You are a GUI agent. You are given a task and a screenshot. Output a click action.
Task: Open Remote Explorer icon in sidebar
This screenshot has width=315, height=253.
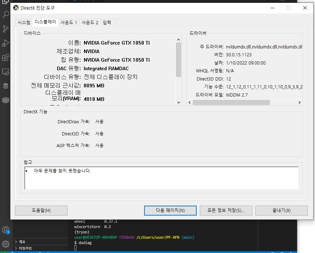coord(5,72)
